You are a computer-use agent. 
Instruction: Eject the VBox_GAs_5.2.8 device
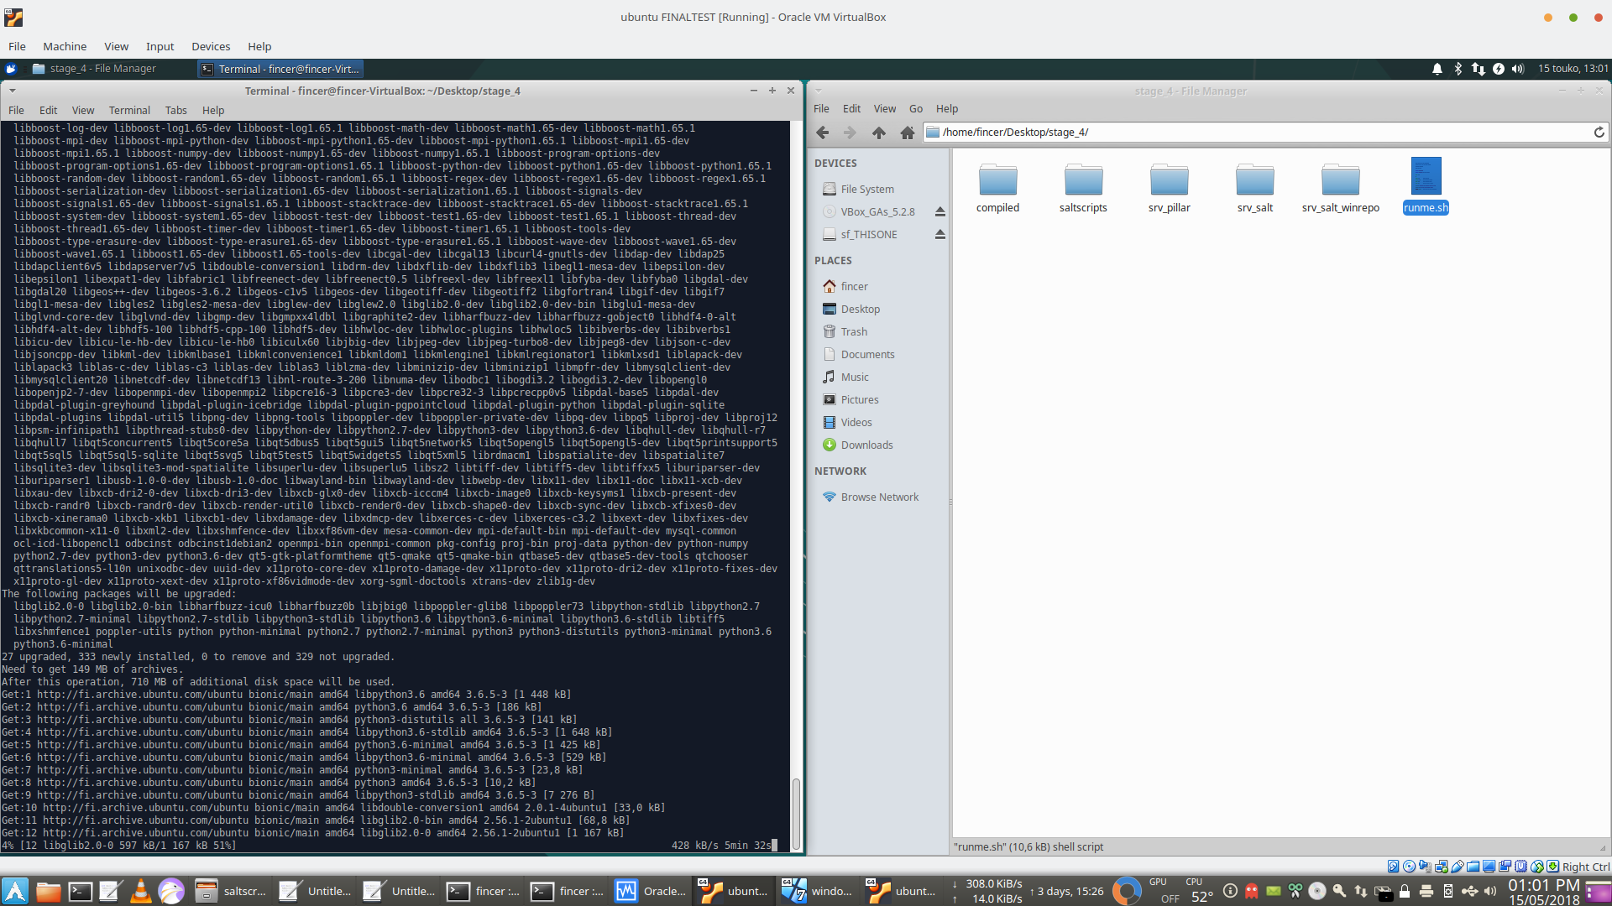pyautogui.click(x=940, y=212)
